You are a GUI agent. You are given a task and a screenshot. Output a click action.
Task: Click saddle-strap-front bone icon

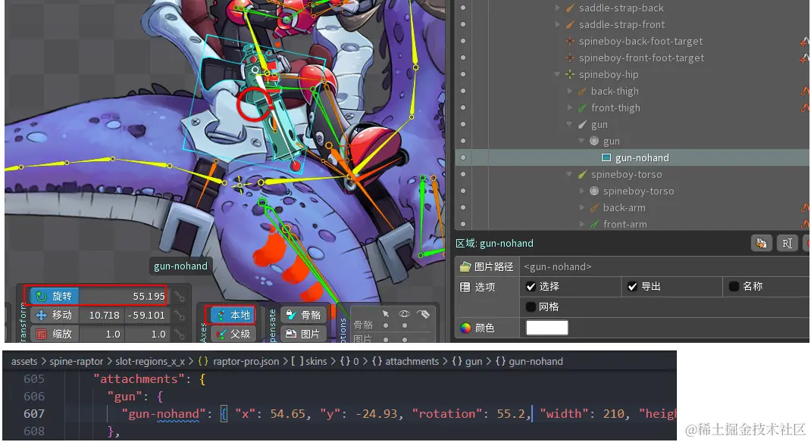tap(570, 24)
